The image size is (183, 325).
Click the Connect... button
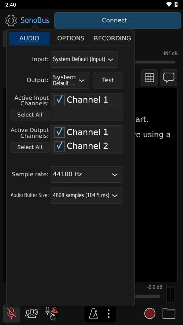click(117, 20)
